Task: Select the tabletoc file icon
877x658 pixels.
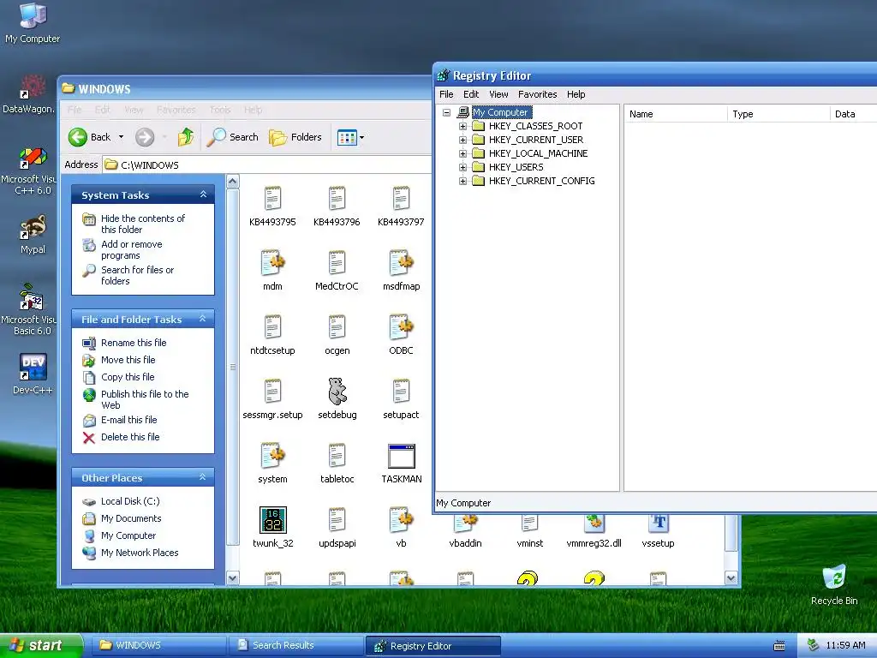Action: [337, 456]
